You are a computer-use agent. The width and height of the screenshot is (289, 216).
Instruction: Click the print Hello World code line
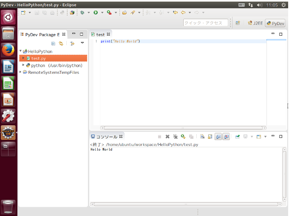tap(120, 42)
